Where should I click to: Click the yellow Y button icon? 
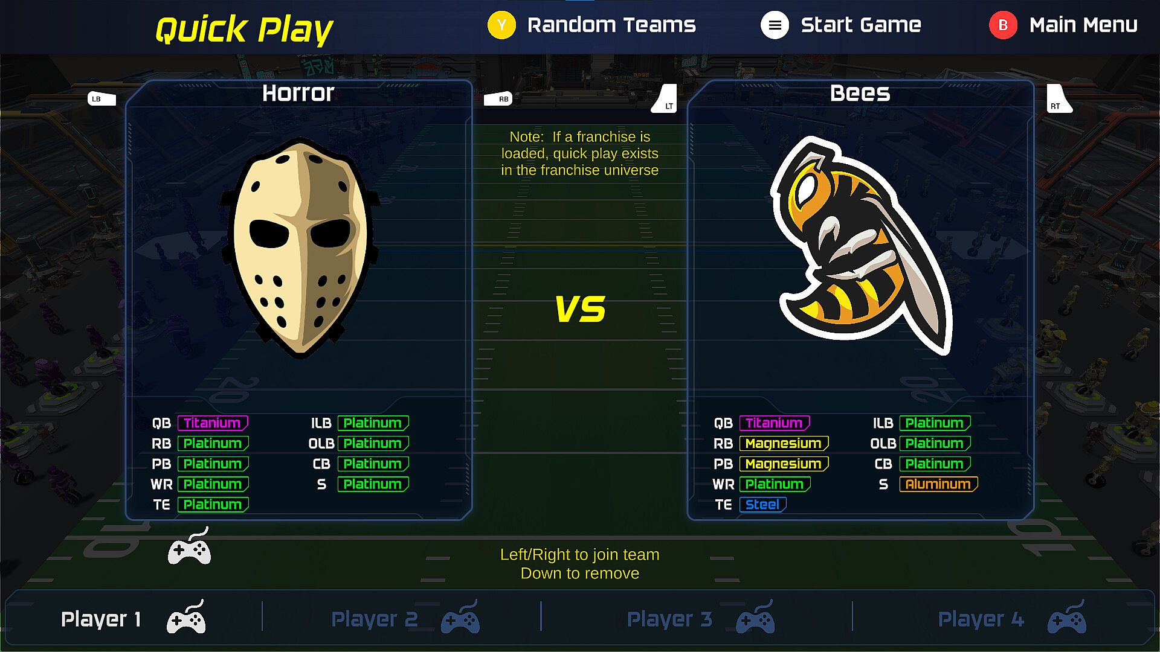click(501, 25)
